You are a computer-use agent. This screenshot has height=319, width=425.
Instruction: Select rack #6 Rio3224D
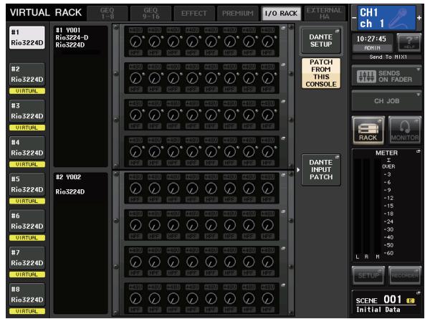coord(27,222)
